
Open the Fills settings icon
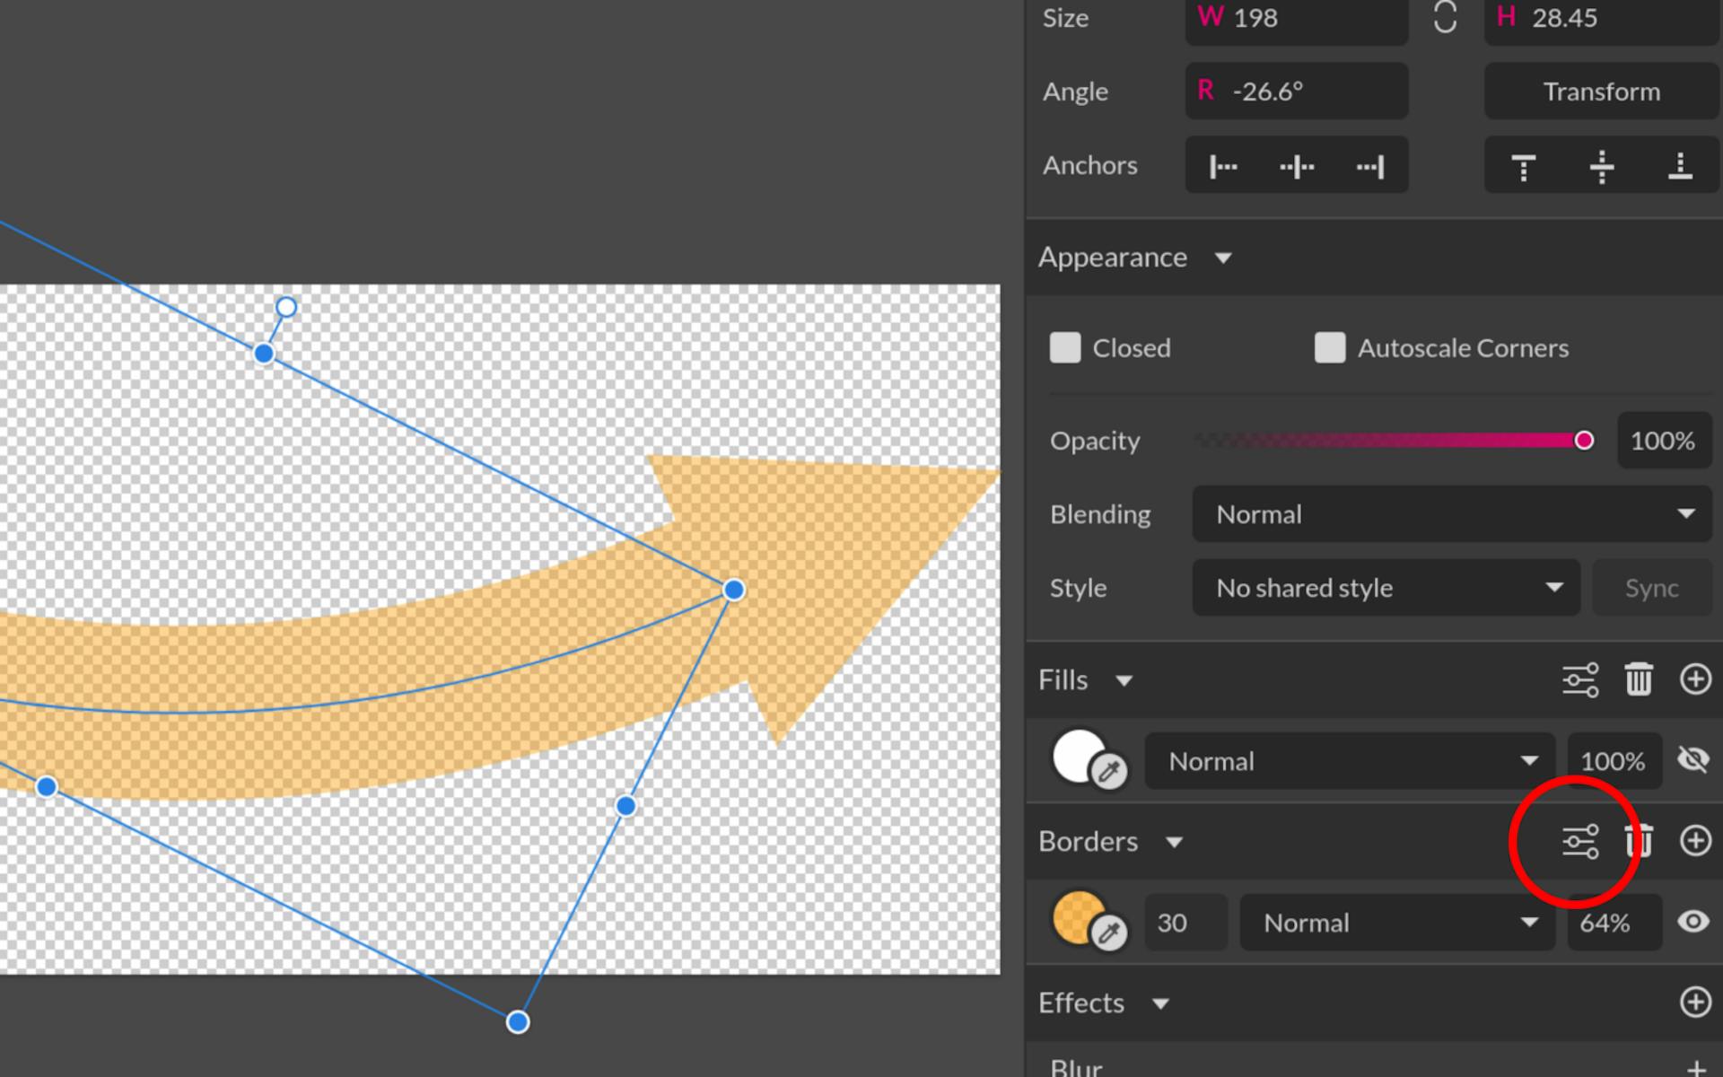(1579, 679)
